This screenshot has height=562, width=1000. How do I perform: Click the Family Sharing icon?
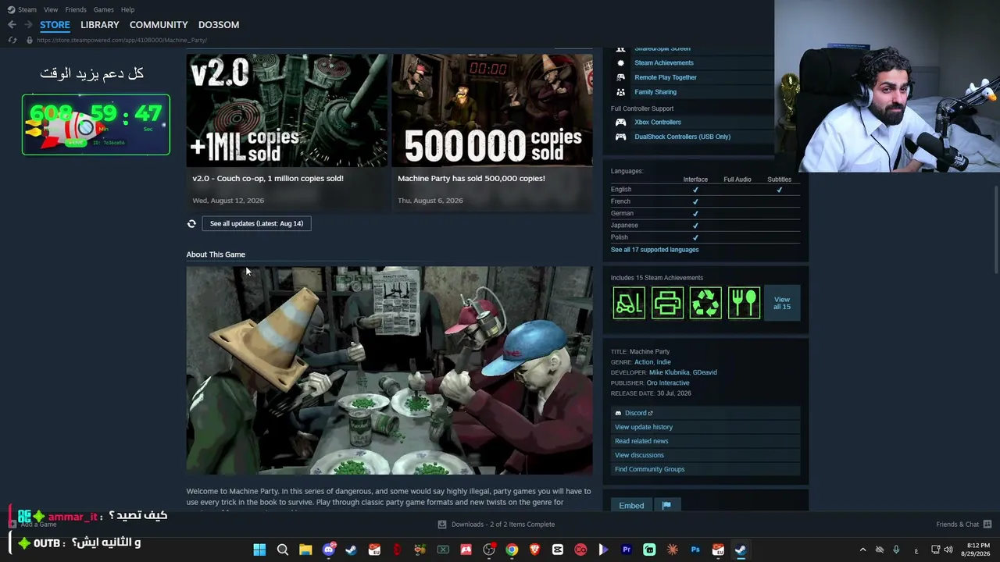pyautogui.click(x=620, y=92)
